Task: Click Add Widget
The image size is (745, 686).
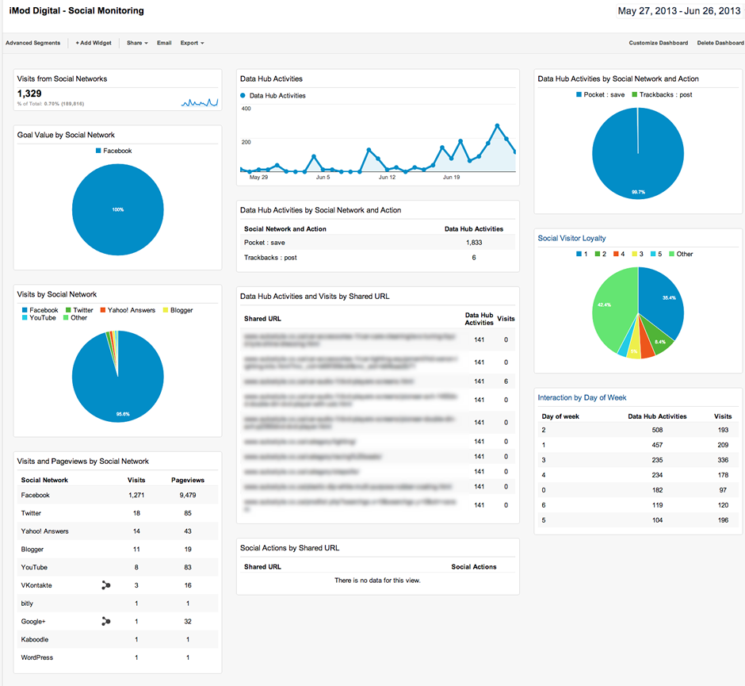Action: coord(94,43)
